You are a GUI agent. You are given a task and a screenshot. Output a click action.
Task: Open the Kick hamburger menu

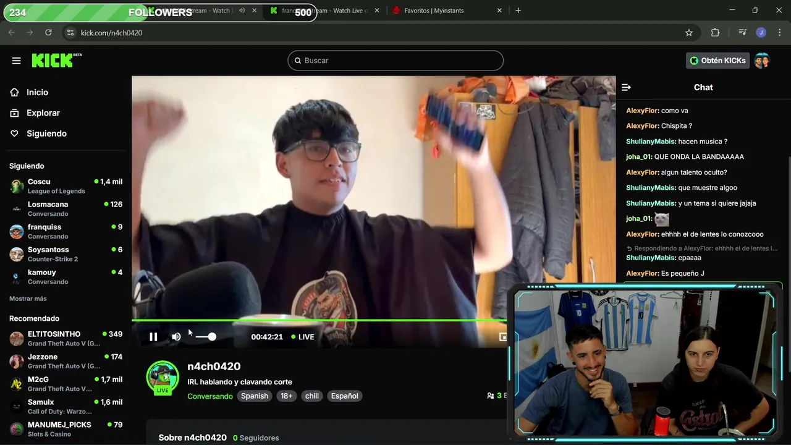click(17, 61)
